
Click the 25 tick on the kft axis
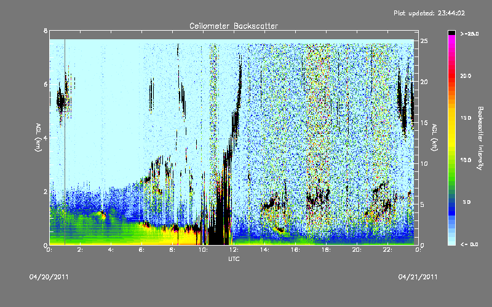424,41
